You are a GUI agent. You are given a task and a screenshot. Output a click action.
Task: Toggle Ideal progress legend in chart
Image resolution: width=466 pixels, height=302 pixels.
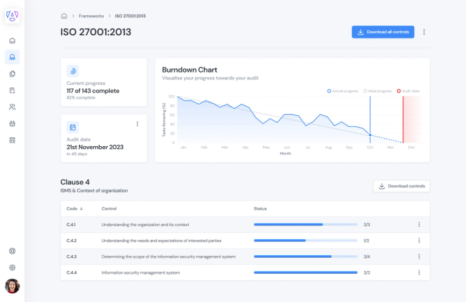(x=378, y=91)
